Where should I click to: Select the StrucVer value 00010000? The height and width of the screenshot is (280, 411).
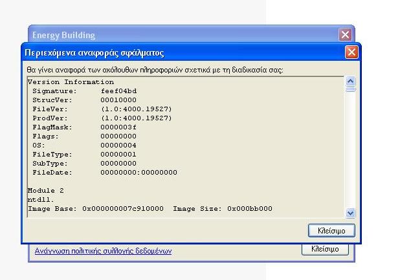[x=118, y=100]
